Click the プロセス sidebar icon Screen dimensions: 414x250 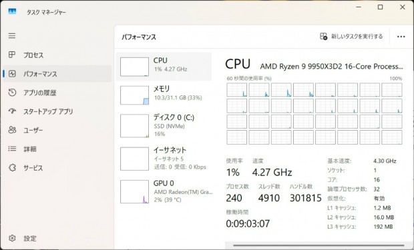12,55
